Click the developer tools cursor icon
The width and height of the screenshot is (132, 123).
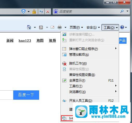[64, 101]
